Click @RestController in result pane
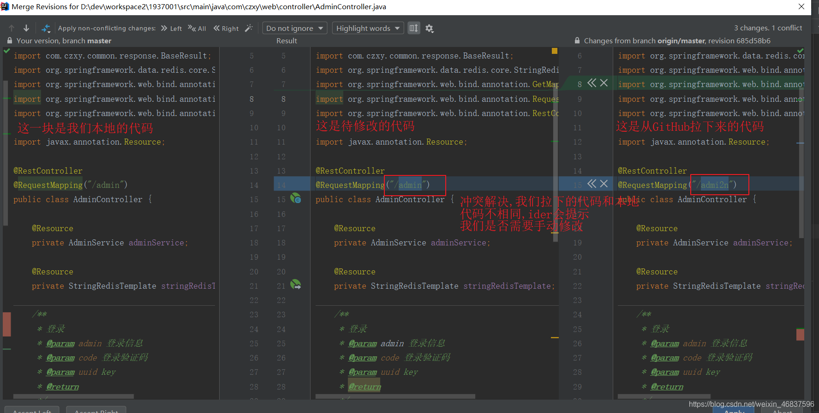Image resolution: width=819 pixels, height=413 pixels. (x=350, y=171)
